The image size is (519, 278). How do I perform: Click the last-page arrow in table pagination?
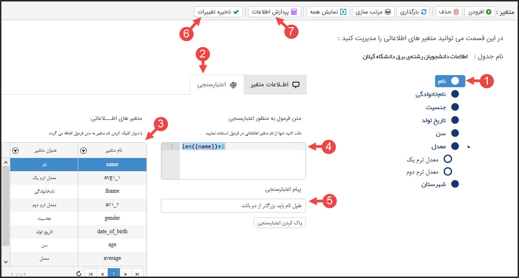point(138,273)
